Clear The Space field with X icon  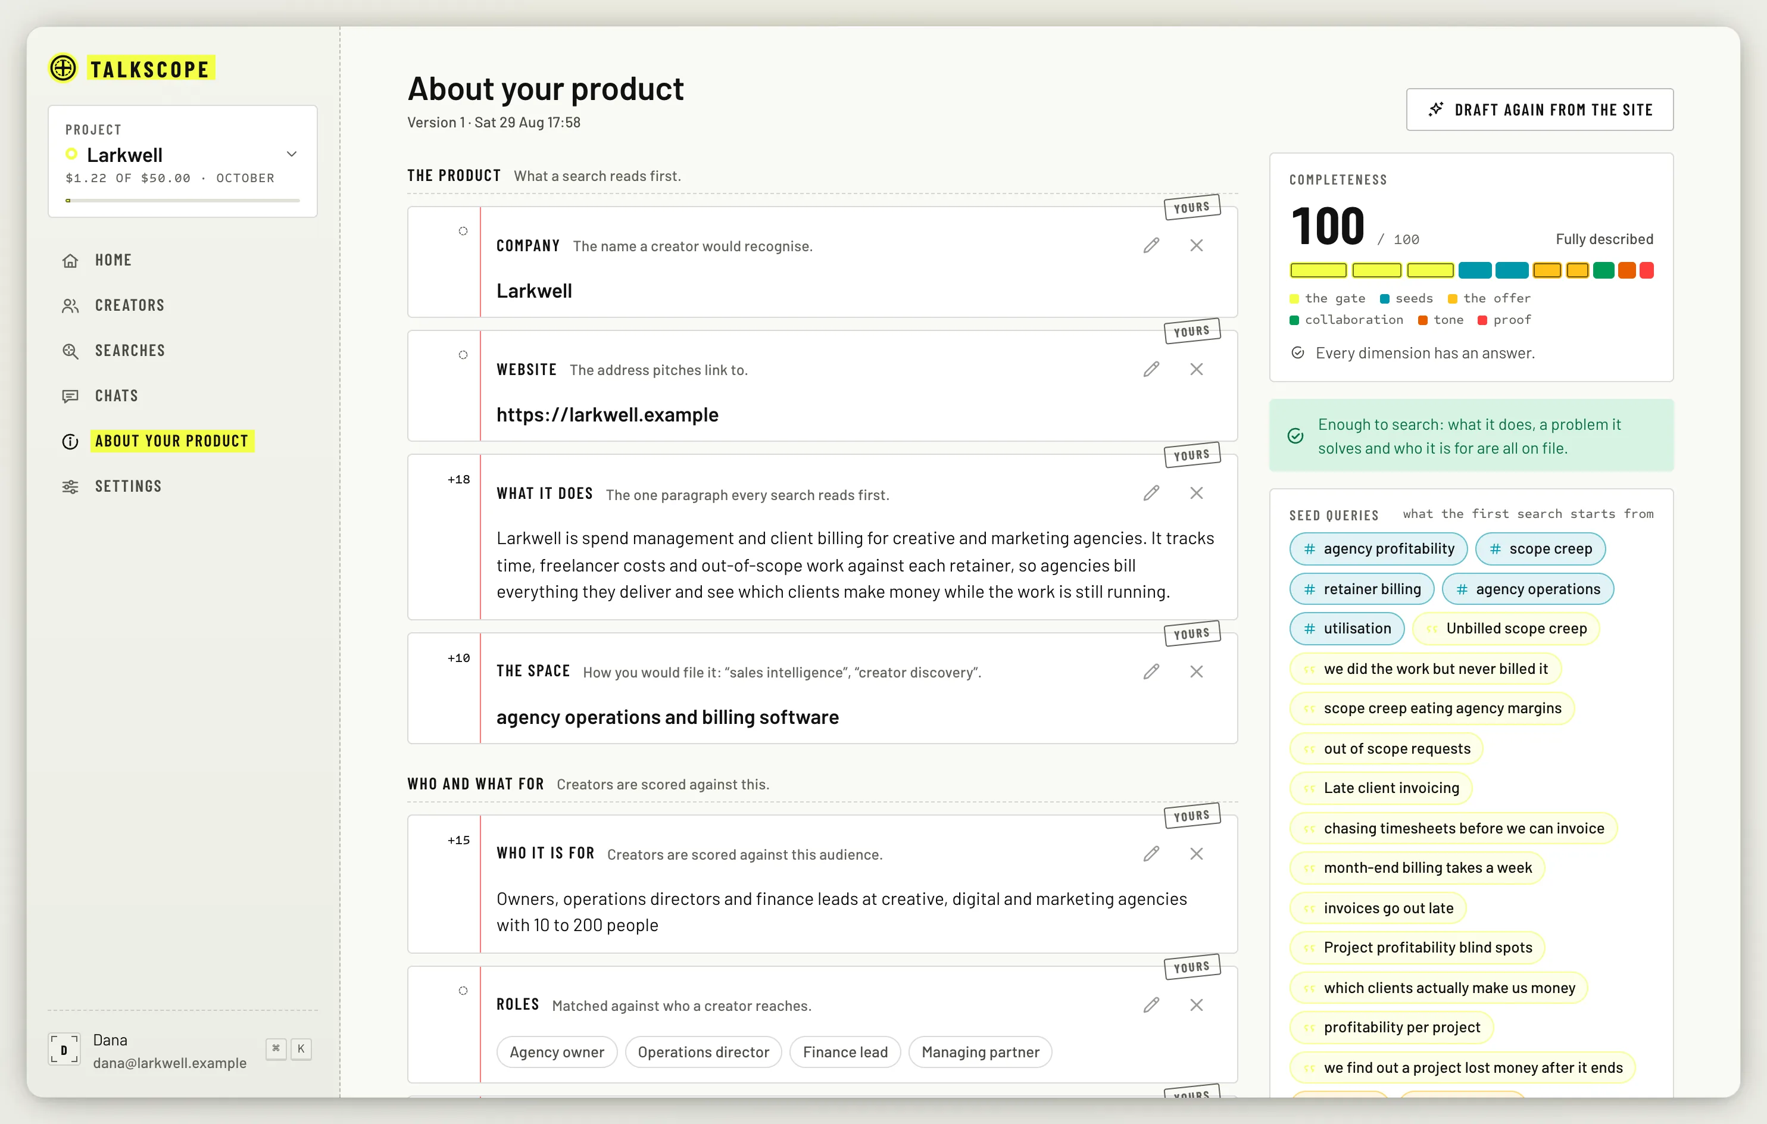[x=1197, y=672]
